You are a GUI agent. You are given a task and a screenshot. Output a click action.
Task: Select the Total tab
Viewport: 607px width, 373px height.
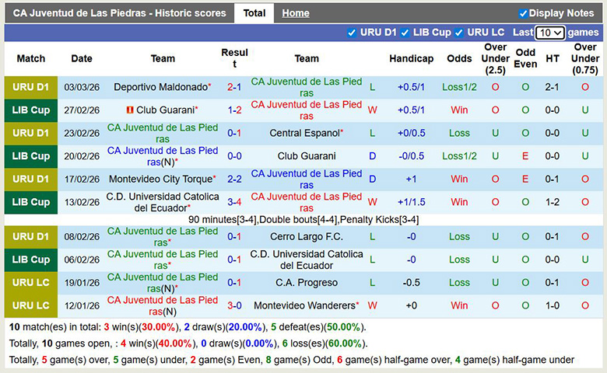click(x=254, y=13)
